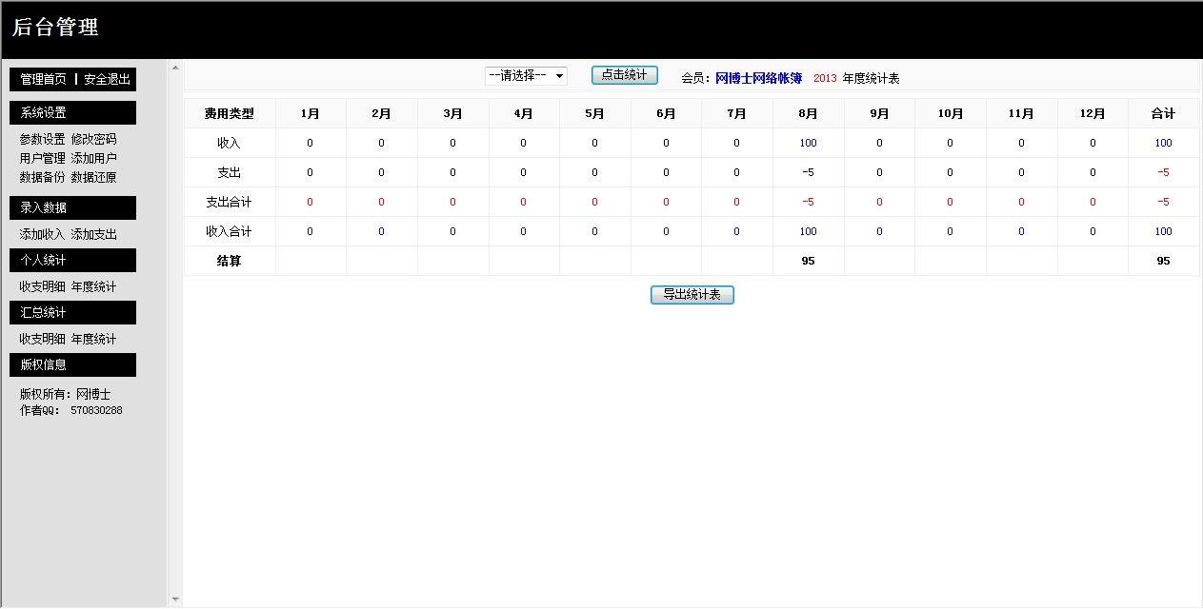
Task: Click the 版权所有:网博士 text
Action: pos(65,394)
